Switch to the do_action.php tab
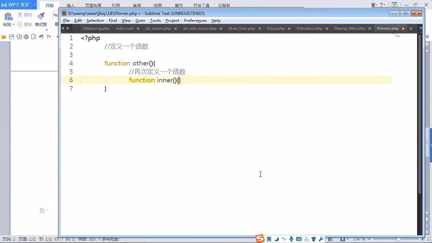432x243 pixels. pos(158,28)
